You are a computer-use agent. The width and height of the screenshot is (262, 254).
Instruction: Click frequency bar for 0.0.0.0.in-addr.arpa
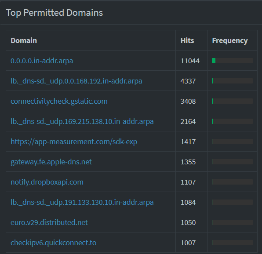(x=232, y=61)
